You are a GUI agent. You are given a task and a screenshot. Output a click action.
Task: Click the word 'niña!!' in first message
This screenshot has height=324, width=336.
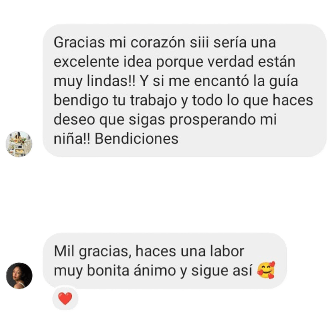point(72,139)
